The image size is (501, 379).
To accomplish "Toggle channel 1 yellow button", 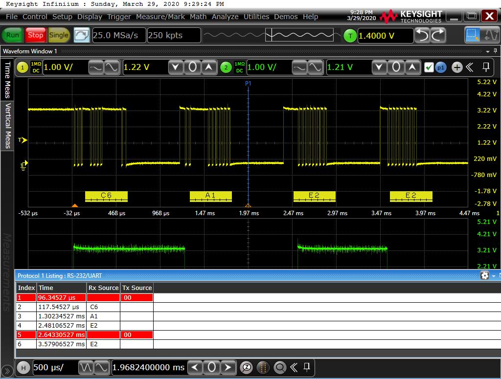I will coord(23,67).
